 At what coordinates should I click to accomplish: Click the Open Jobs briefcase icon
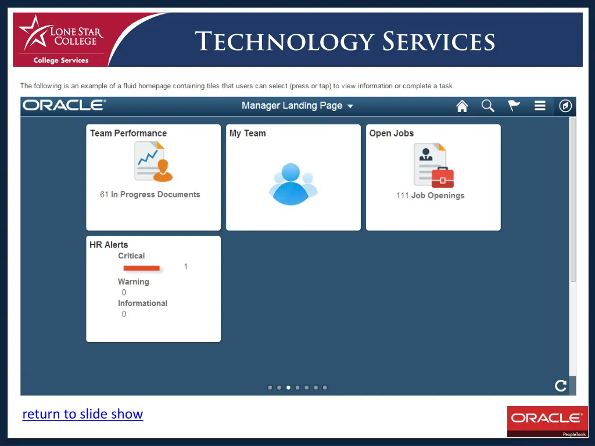(433, 166)
